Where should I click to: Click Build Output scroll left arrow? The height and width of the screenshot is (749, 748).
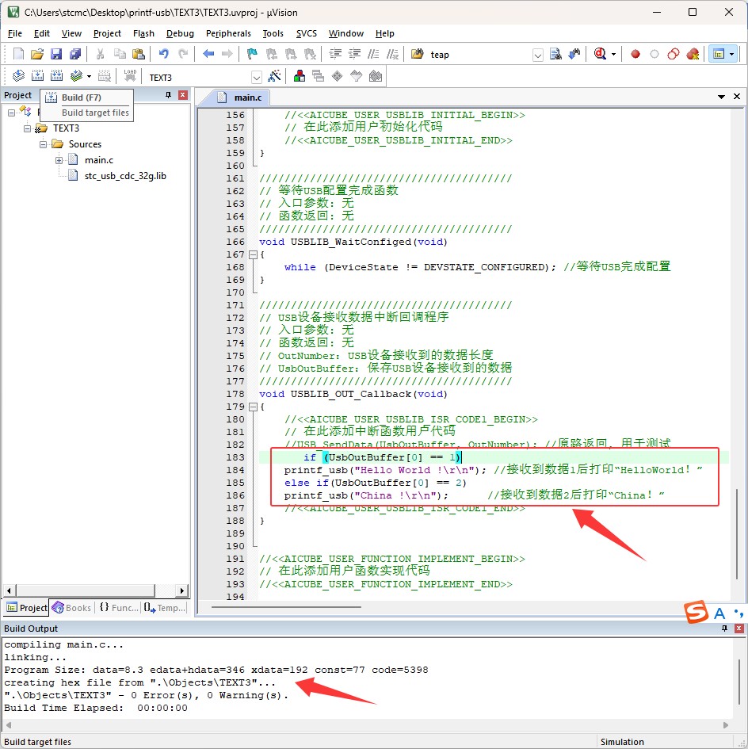tap(8, 725)
